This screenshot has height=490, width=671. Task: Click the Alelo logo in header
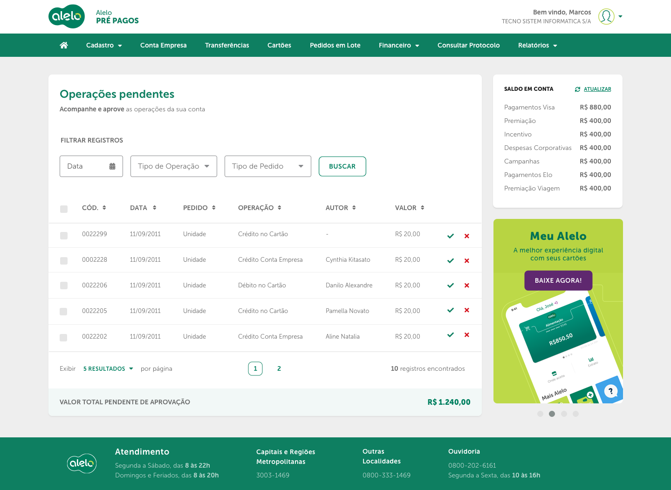67,16
